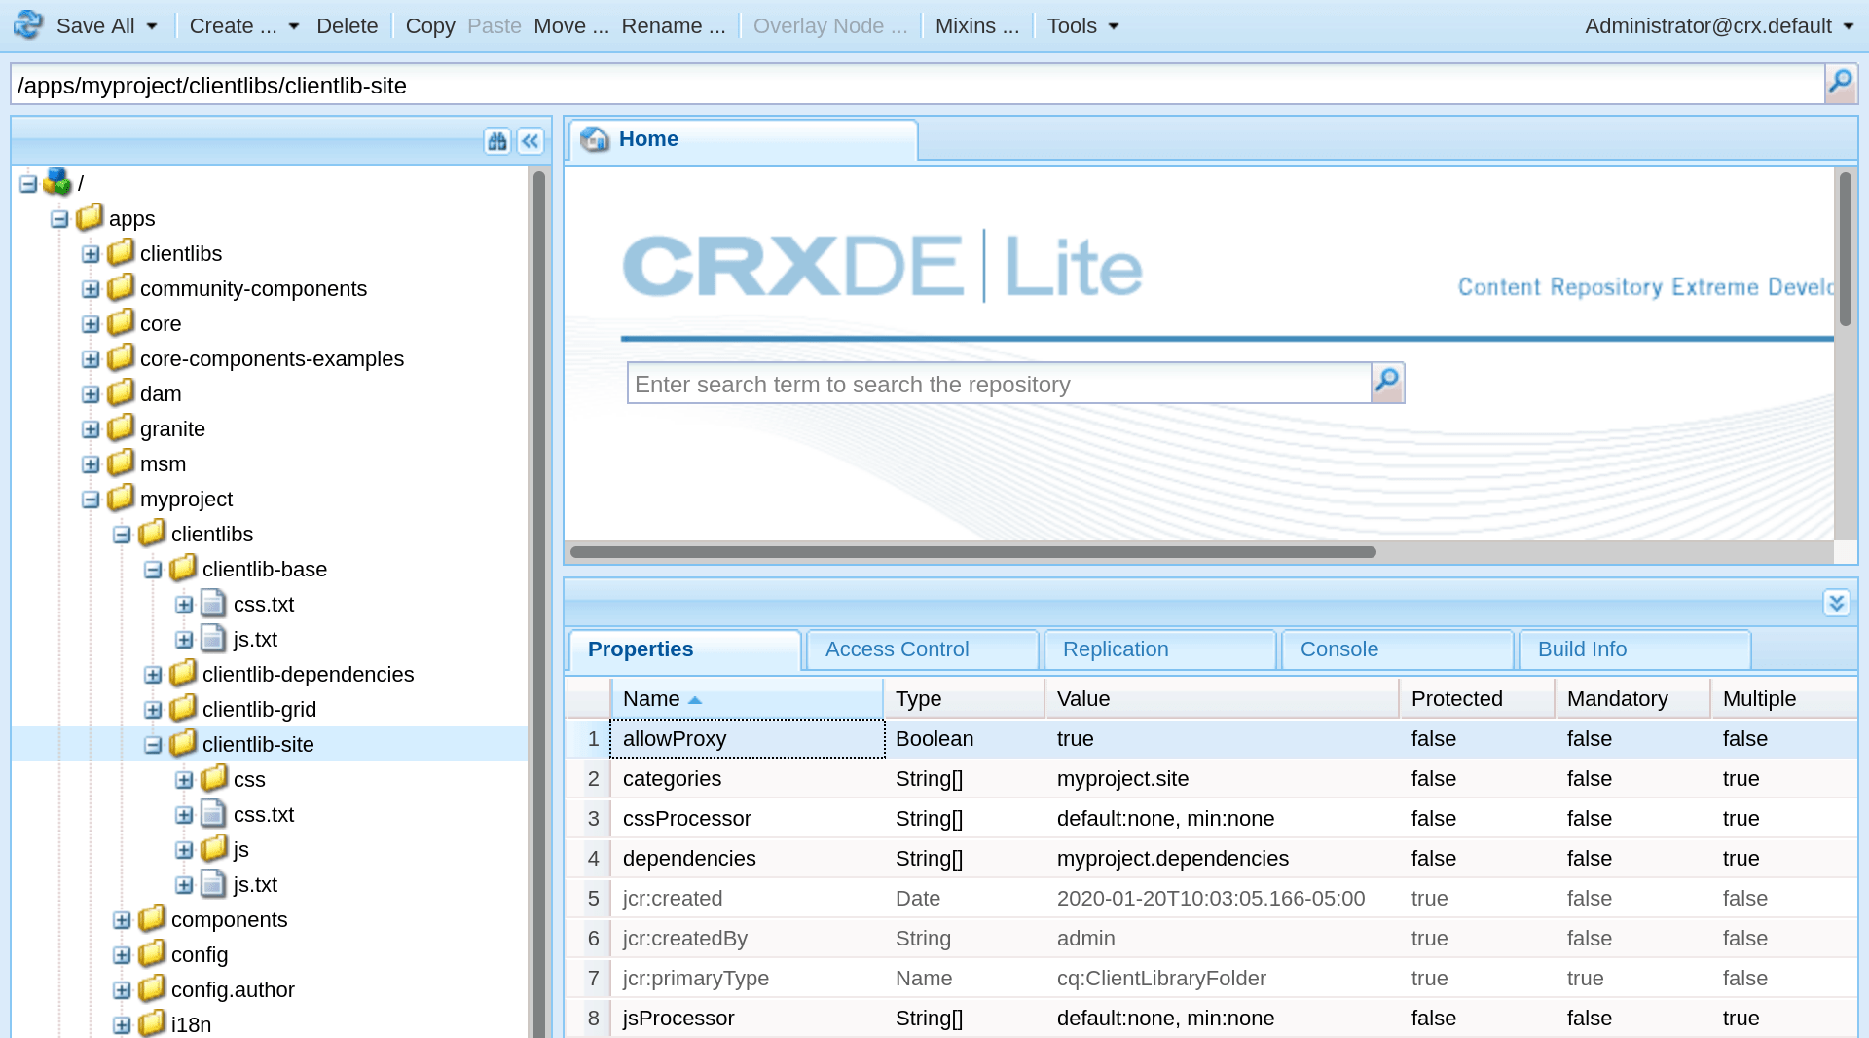The height and width of the screenshot is (1038, 1869).
Task: Expand the clientlib-dependencies folder
Action: (x=153, y=675)
